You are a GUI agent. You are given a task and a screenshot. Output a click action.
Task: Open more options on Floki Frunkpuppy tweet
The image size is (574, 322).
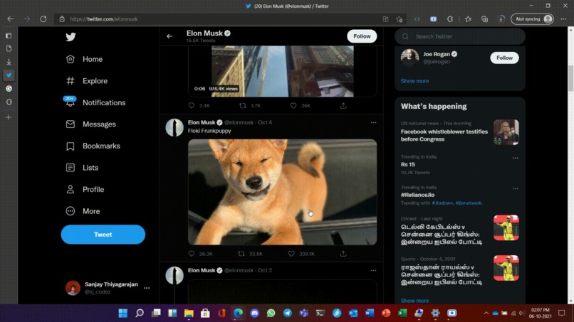coord(373,122)
